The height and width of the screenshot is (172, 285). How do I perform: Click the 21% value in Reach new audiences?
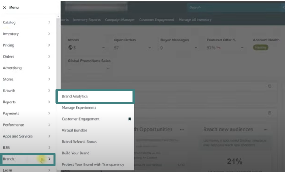pos(235,161)
